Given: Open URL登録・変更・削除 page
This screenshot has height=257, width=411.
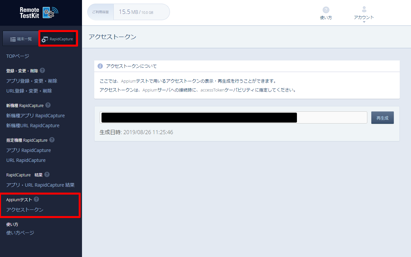Looking at the screenshot, I should point(29,91).
